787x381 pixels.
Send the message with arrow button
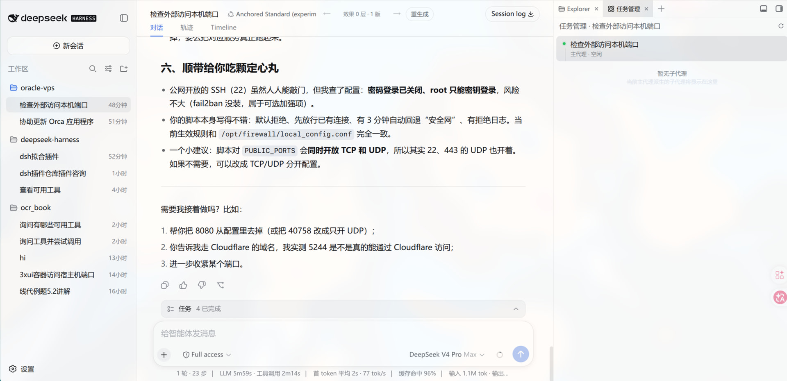pos(521,354)
